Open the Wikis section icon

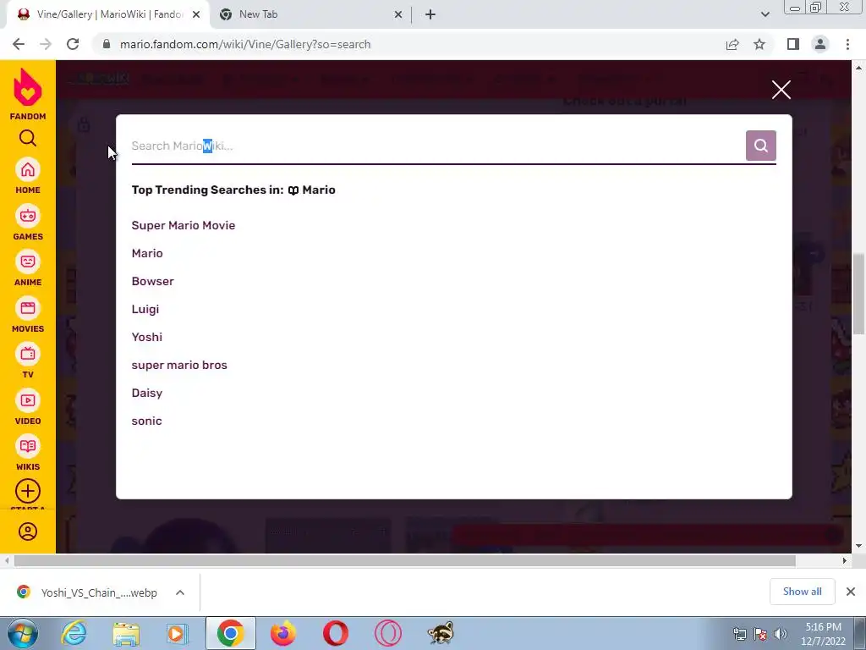tap(28, 447)
